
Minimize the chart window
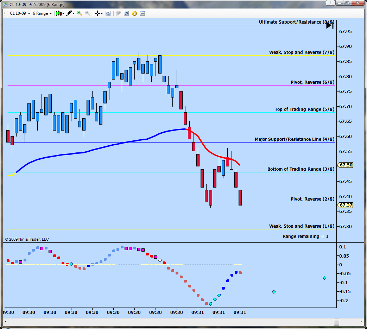pyautogui.click(x=340, y=3)
